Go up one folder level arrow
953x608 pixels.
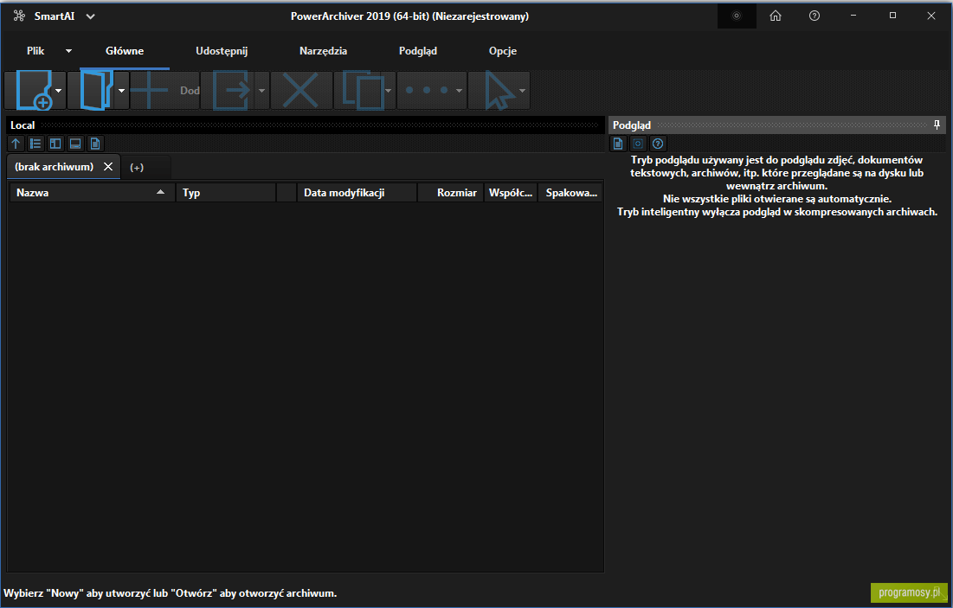click(x=16, y=144)
